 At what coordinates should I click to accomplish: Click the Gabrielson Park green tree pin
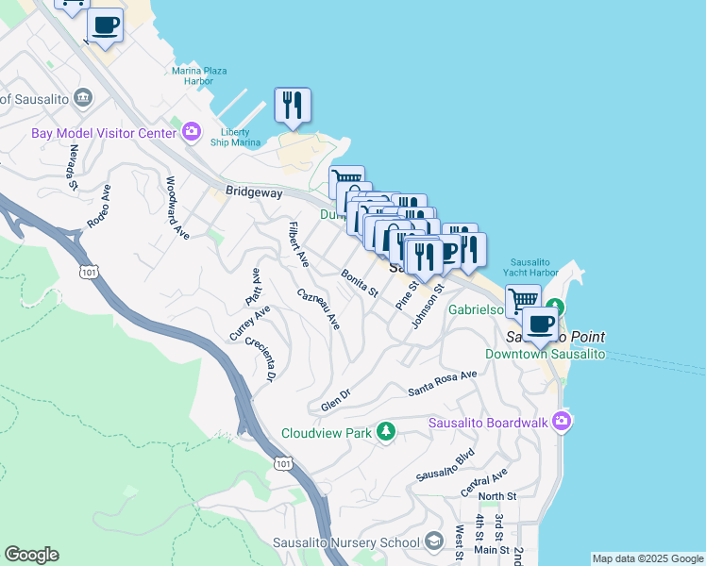[x=559, y=308]
